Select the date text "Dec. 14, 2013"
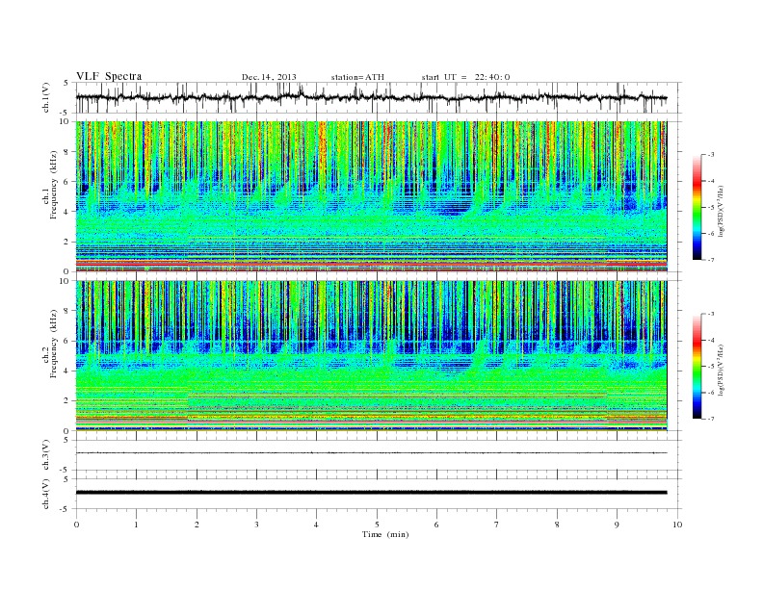This screenshot has width=763, height=589. (269, 77)
